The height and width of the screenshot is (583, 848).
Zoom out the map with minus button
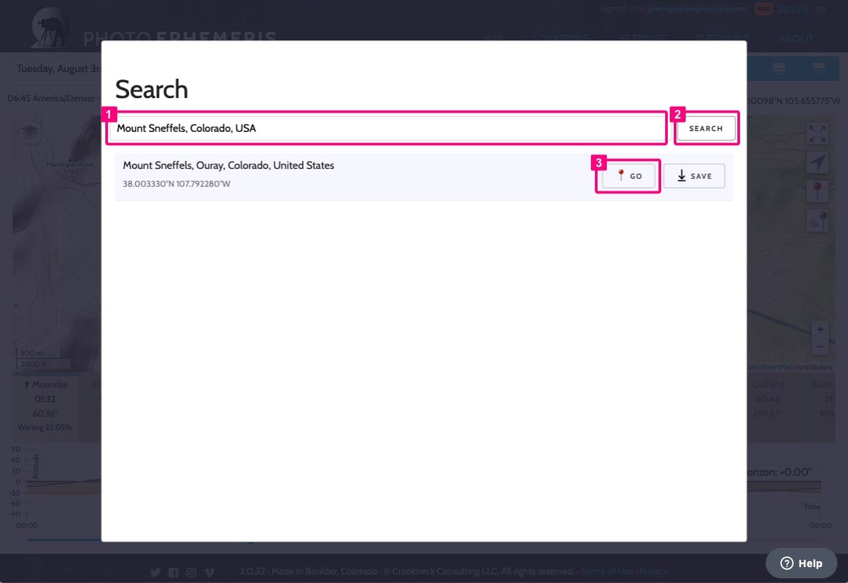coord(820,346)
